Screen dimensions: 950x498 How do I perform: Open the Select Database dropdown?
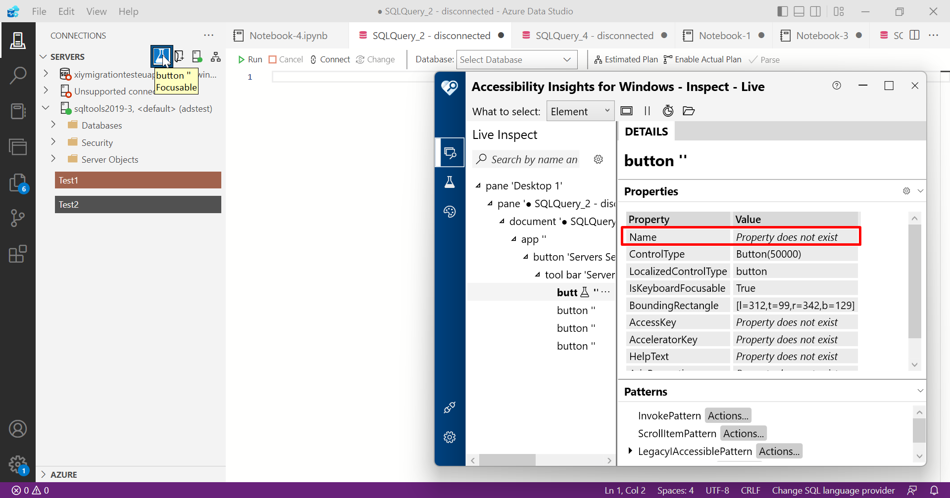[x=516, y=59]
